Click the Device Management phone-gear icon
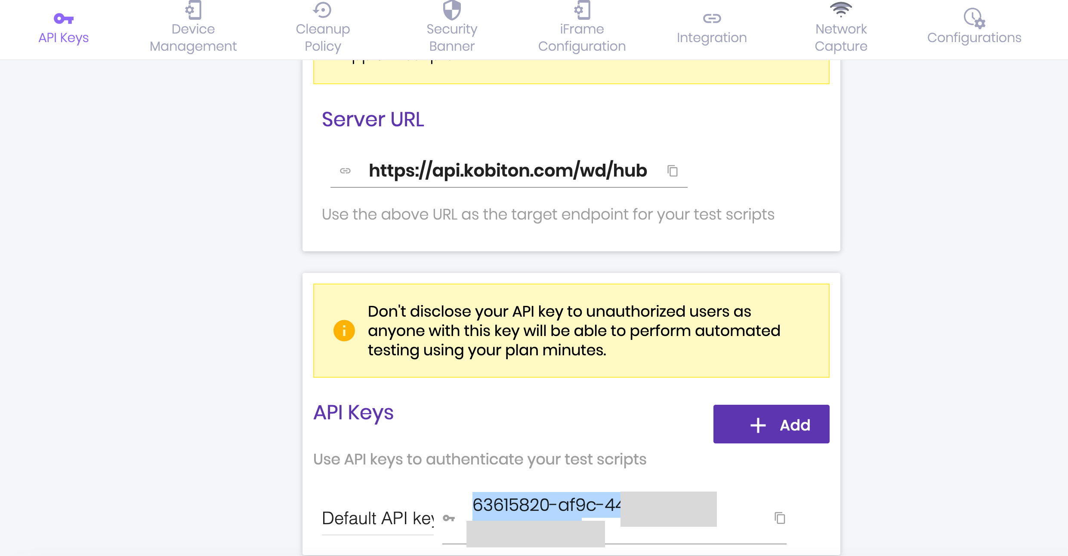The image size is (1068, 556). click(193, 10)
